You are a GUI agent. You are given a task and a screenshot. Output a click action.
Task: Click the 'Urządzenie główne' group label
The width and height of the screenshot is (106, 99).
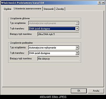20,18
